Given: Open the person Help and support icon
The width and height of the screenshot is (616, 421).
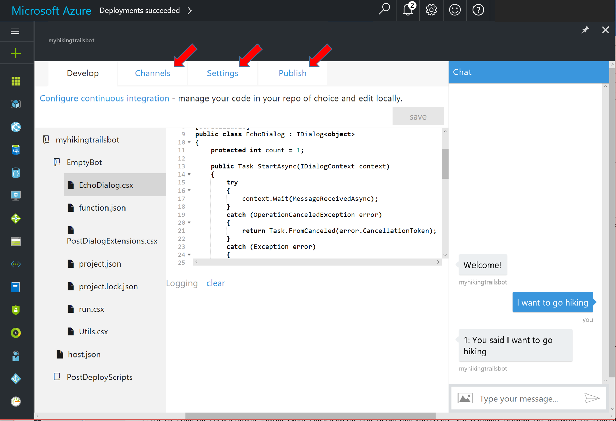Looking at the screenshot, I should click(16, 356).
